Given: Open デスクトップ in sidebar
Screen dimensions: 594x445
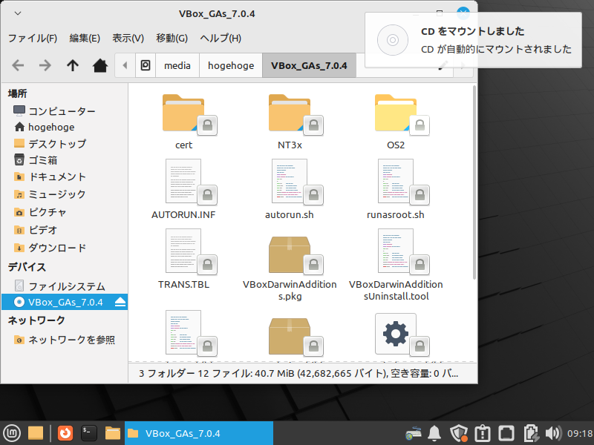Looking at the screenshot, I should point(65,144).
